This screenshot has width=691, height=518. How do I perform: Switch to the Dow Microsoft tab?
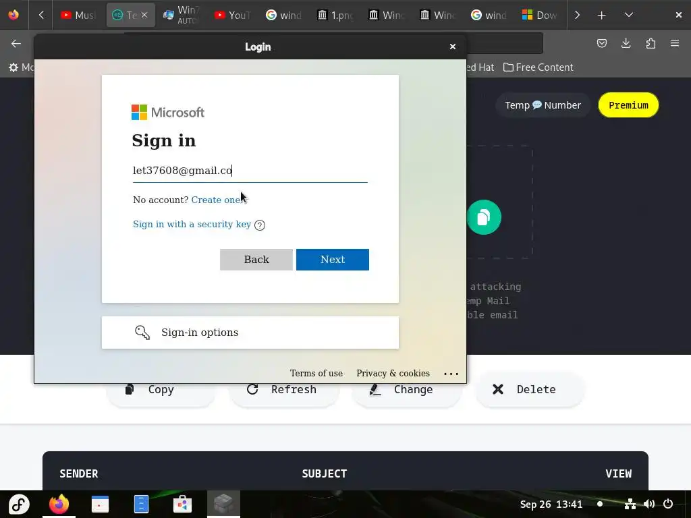539,15
